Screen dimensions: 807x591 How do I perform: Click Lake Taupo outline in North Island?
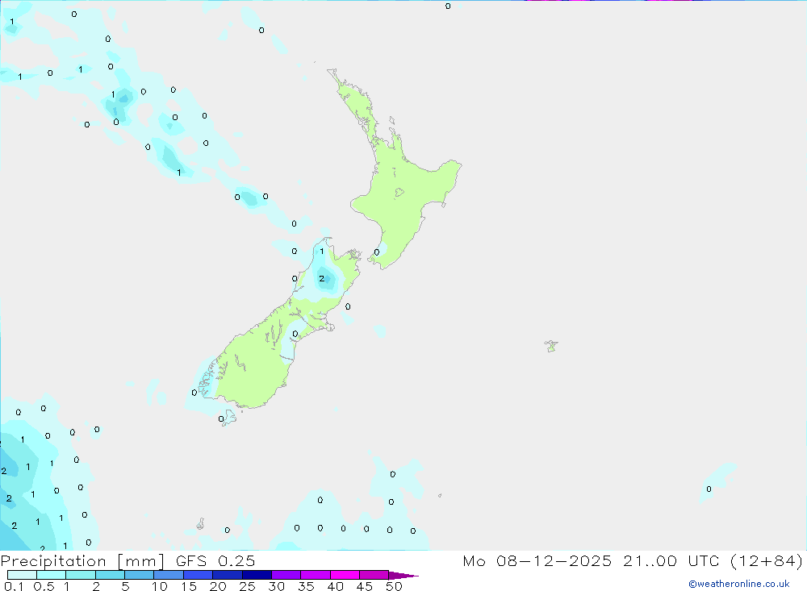pos(399,193)
